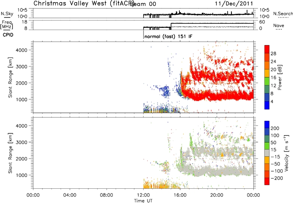Click the 'N.Search' legend label
This screenshot has width=293, height=203.
click(283, 14)
